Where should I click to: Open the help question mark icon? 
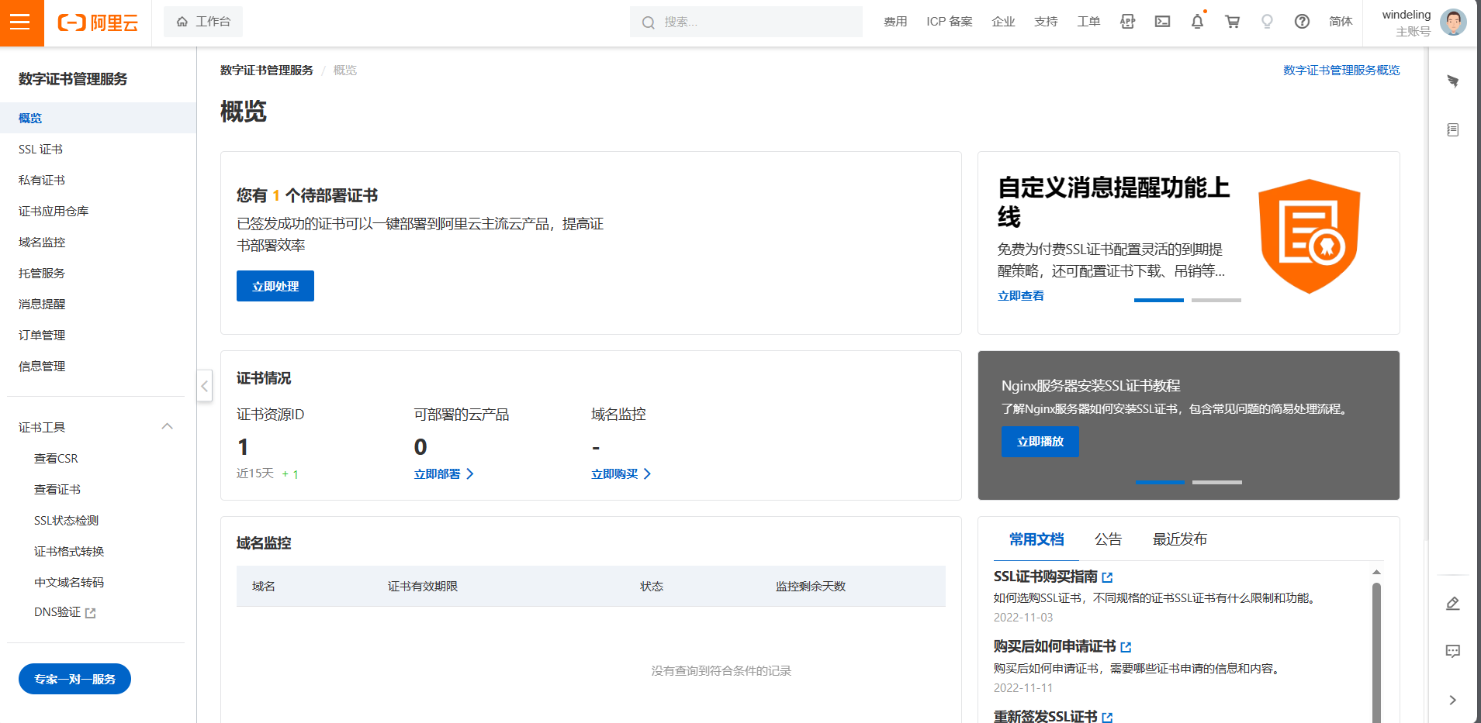point(1302,22)
